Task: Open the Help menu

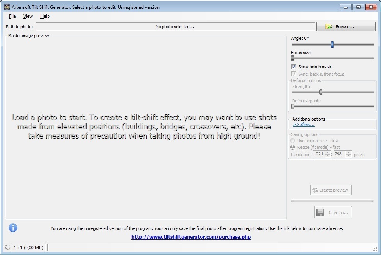Action: tap(45, 16)
